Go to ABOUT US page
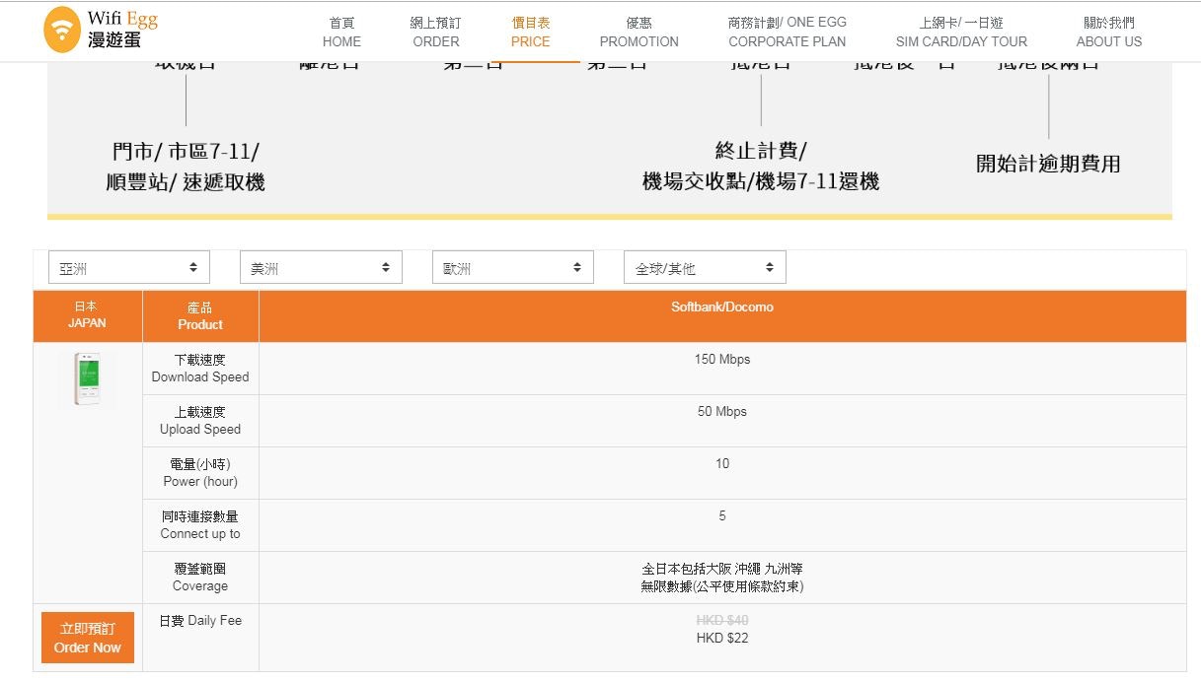 1109,32
